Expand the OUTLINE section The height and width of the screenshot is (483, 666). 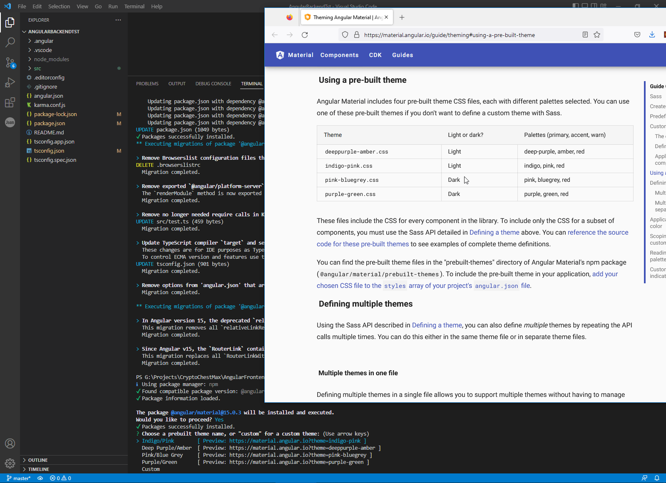pos(39,460)
